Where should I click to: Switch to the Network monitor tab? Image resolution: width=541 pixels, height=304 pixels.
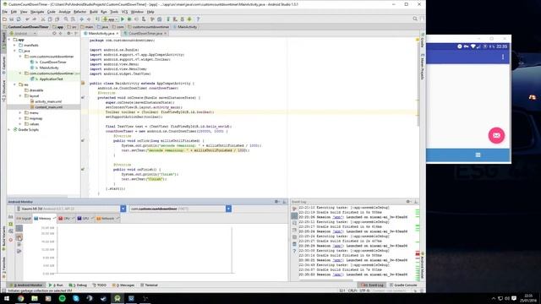pos(107,219)
